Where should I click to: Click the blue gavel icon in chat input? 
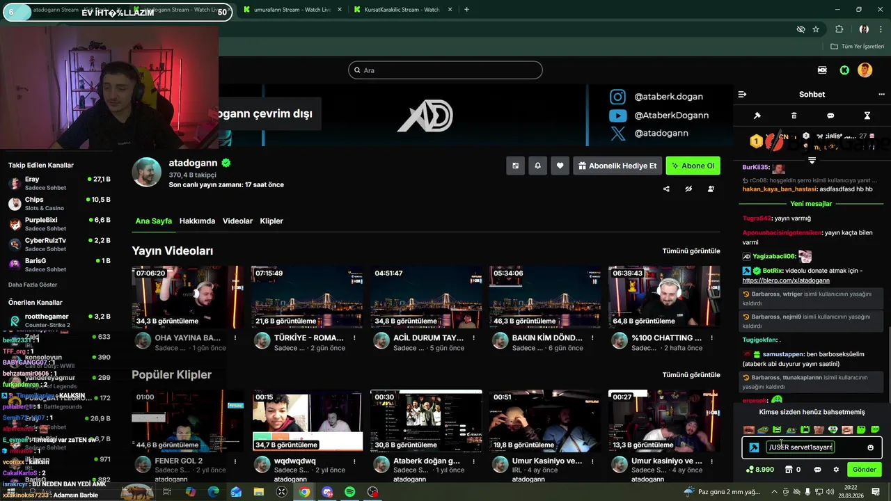click(754, 447)
